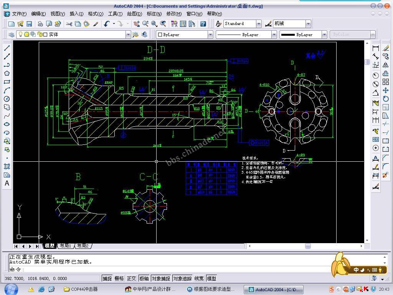Expand the ByColor plot style dropdown

click(373, 35)
